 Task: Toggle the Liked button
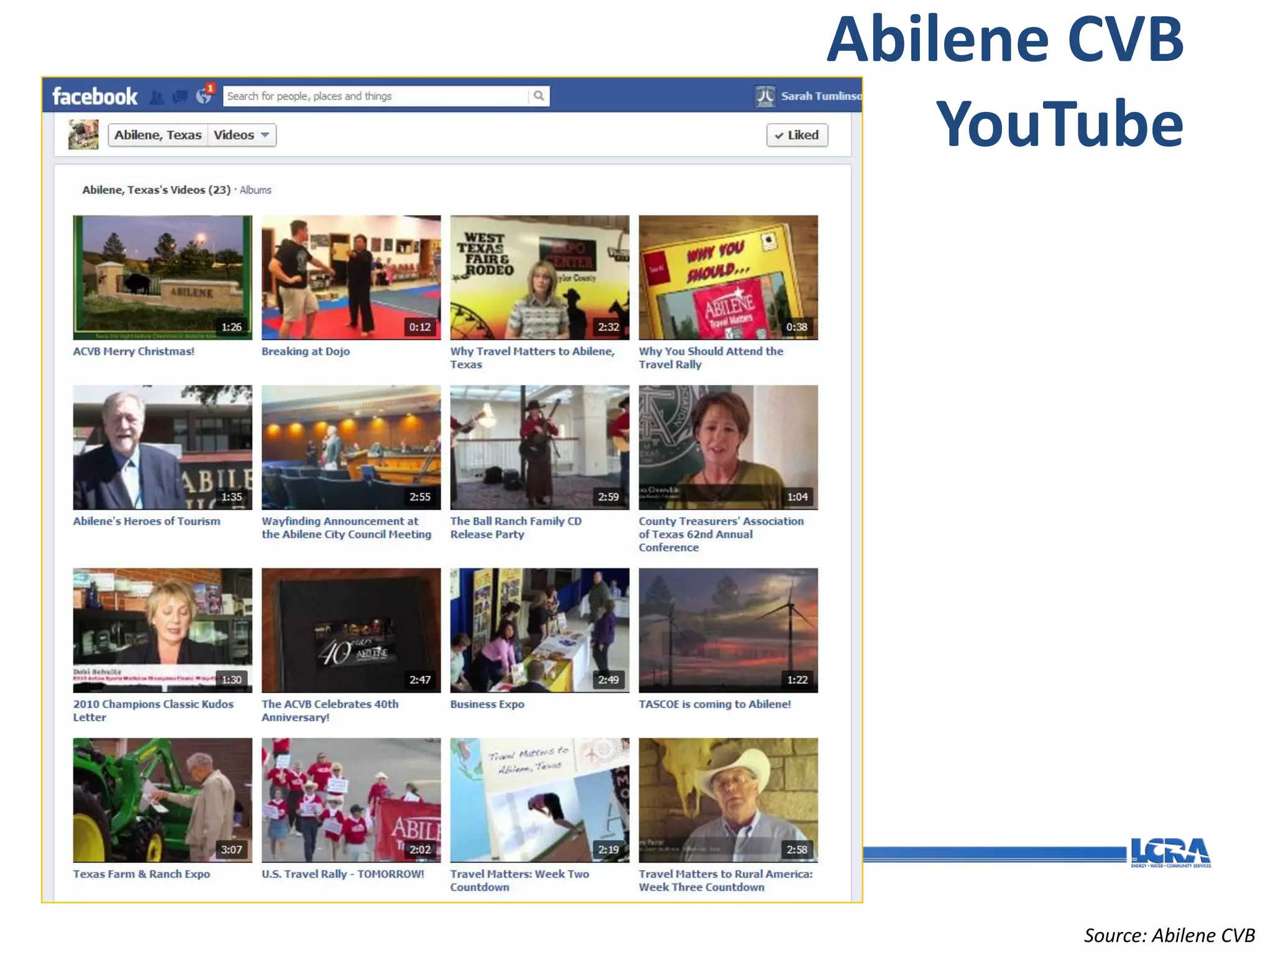coord(797,135)
